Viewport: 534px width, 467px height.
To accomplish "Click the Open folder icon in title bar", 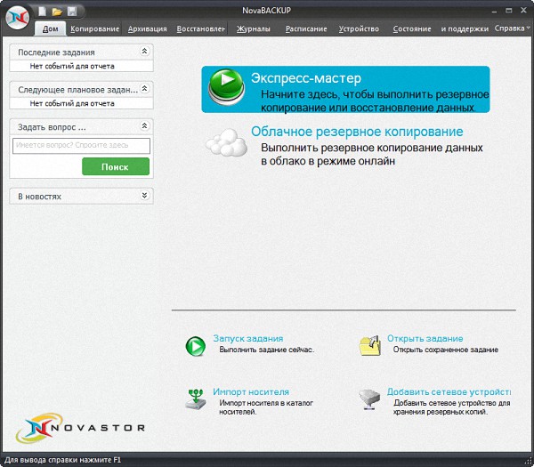I will click(57, 12).
